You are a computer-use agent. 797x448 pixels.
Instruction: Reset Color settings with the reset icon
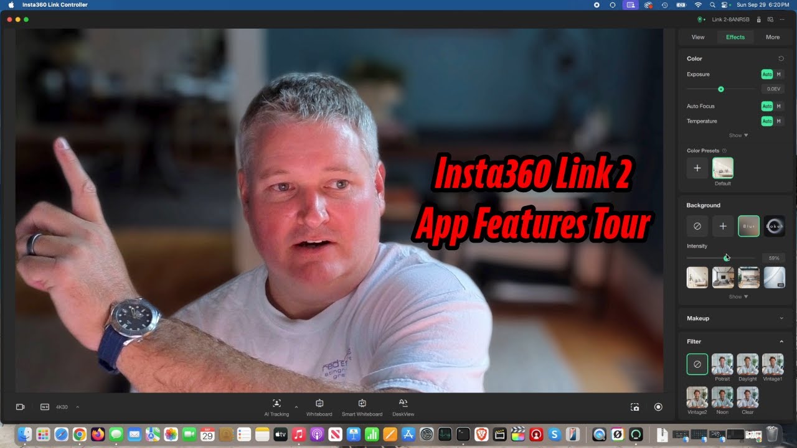[x=781, y=58]
